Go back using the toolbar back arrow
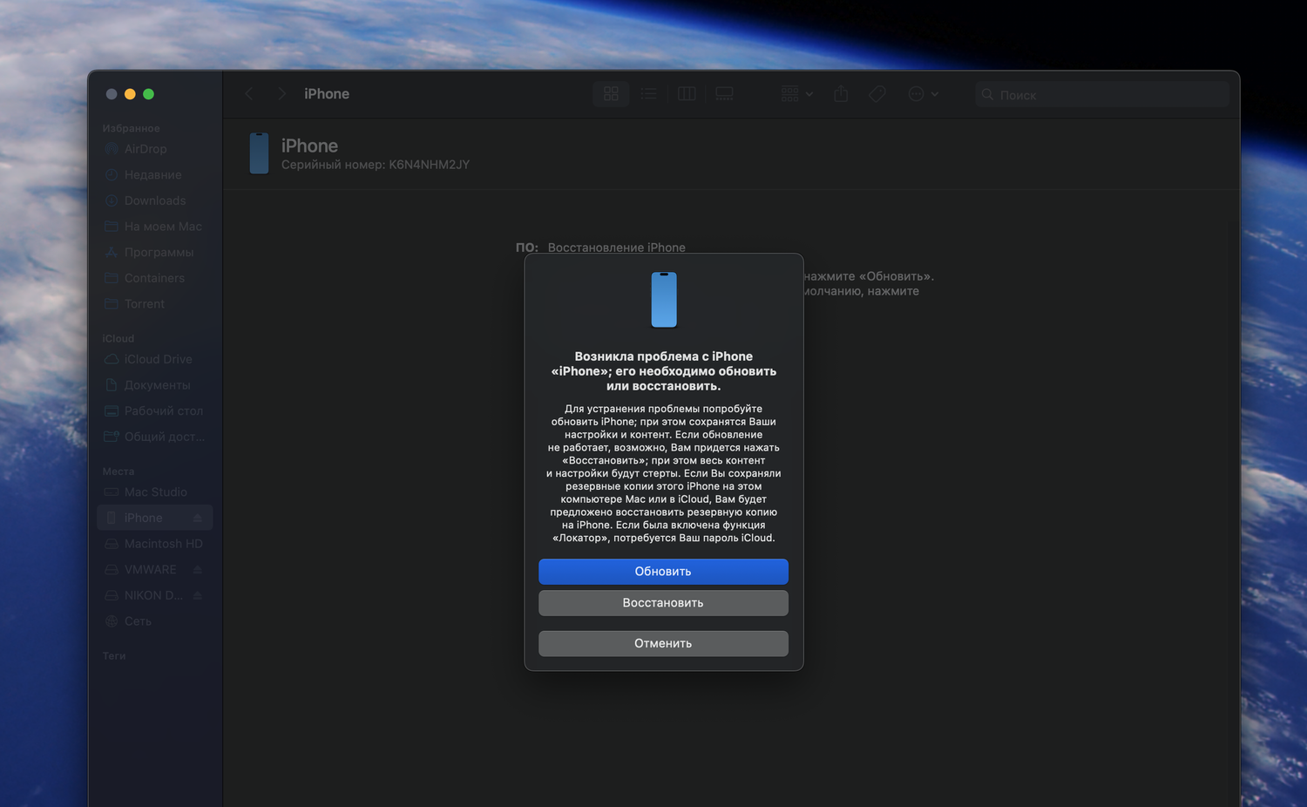This screenshot has width=1307, height=807. pyautogui.click(x=249, y=94)
